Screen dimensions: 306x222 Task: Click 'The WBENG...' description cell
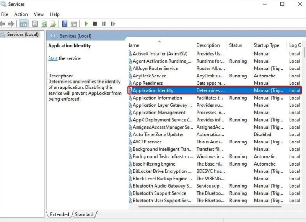click(210, 179)
